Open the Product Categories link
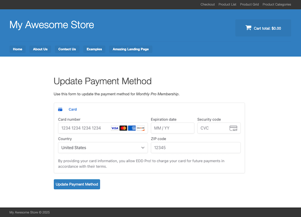The width and height of the screenshot is (301, 217). 276,5
